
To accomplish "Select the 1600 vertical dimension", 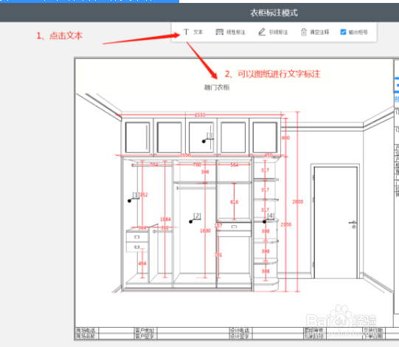I will (x=205, y=230).
